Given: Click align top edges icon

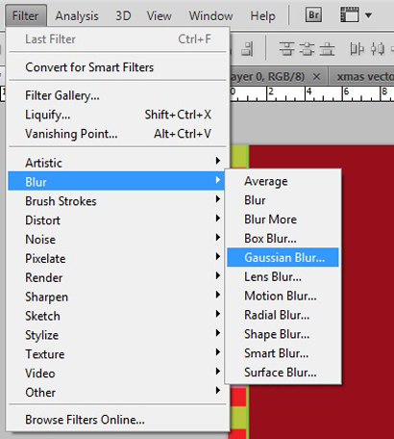Looking at the screenshot, I should [x=286, y=49].
